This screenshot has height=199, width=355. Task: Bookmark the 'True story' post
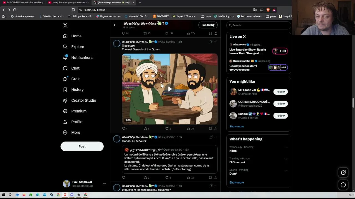[210, 129]
